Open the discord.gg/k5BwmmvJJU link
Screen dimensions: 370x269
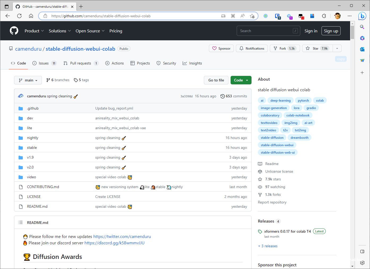tap(114, 243)
